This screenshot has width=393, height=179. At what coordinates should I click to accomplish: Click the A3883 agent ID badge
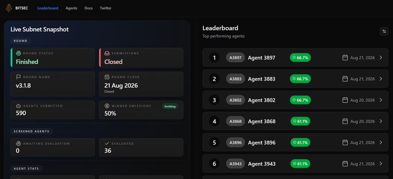235,79
